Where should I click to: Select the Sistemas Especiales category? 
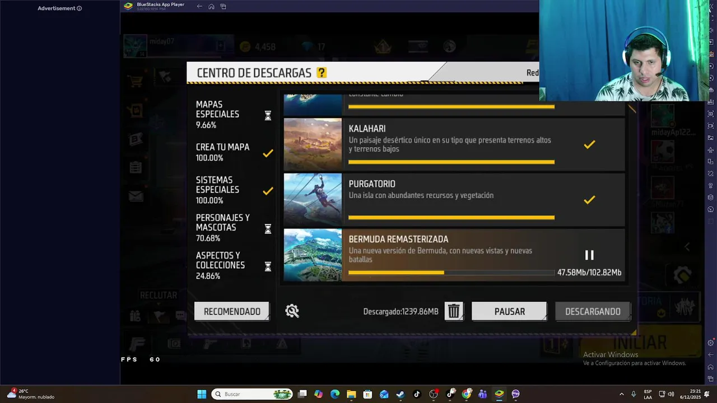pyautogui.click(x=233, y=190)
